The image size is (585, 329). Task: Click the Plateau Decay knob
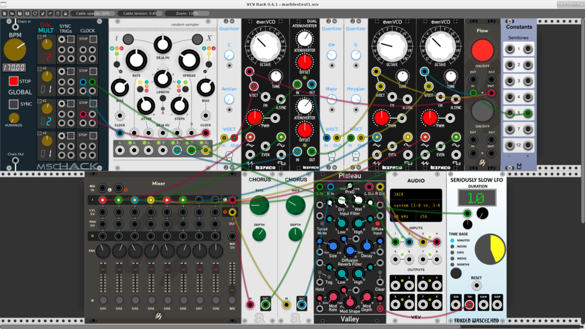point(367,246)
